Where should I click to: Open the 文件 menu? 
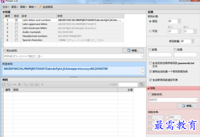[x=6, y=7]
